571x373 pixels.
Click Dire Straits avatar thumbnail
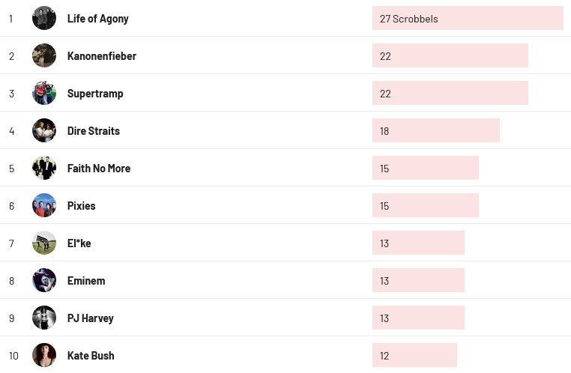click(44, 130)
